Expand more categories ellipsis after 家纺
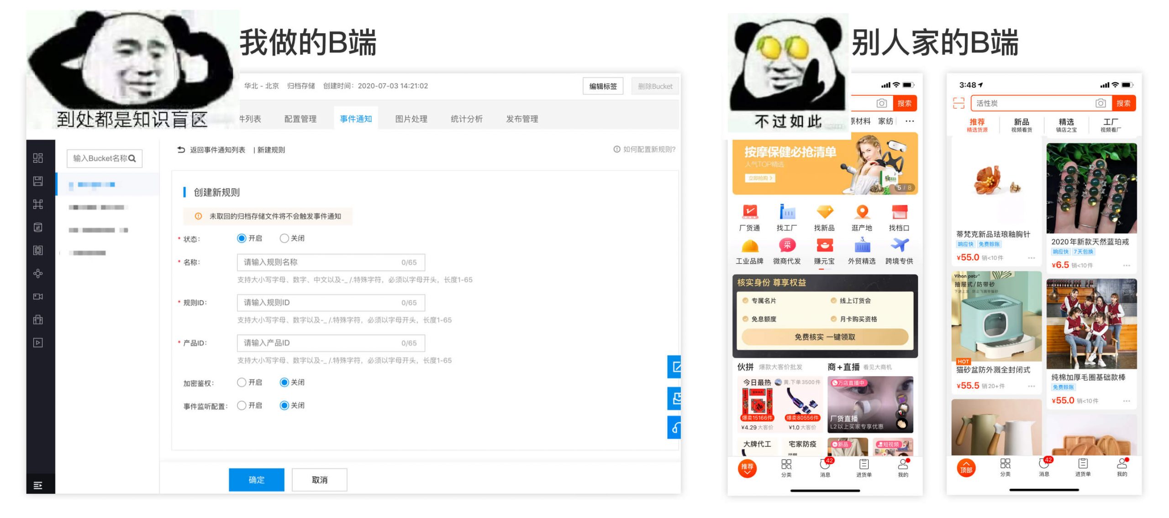The height and width of the screenshot is (518, 1169). pyautogui.click(x=910, y=121)
